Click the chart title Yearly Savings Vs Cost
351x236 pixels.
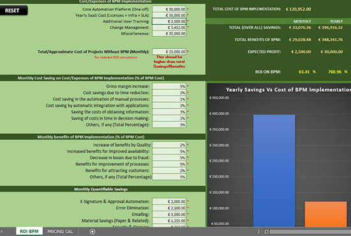pyautogui.click(x=288, y=90)
